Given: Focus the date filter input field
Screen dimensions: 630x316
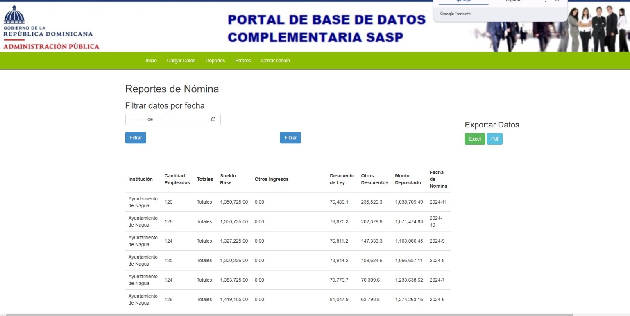Looking at the screenshot, I should point(168,119).
